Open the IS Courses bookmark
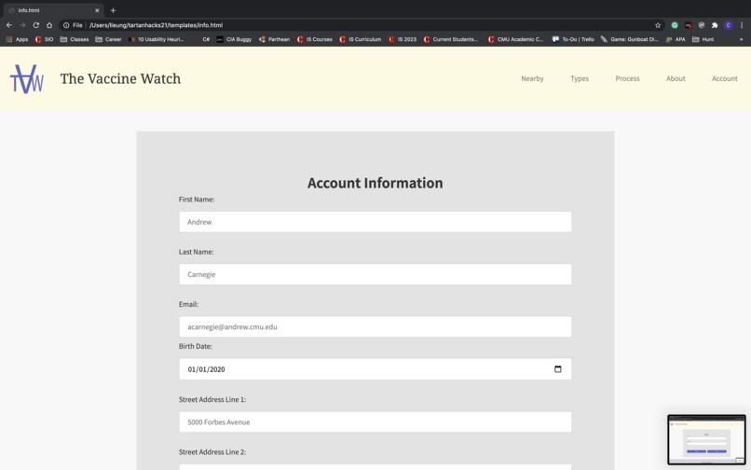The height and width of the screenshot is (470, 751). pyautogui.click(x=314, y=39)
